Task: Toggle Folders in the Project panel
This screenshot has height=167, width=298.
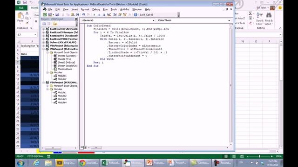Action: point(55,24)
